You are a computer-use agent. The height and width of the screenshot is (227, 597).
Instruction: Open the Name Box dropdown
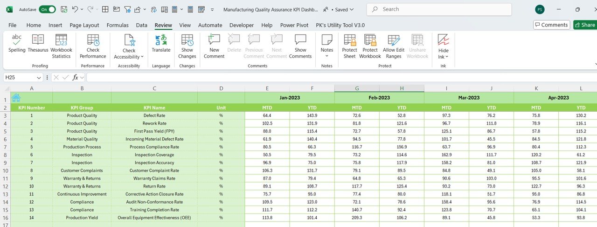point(39,78)
